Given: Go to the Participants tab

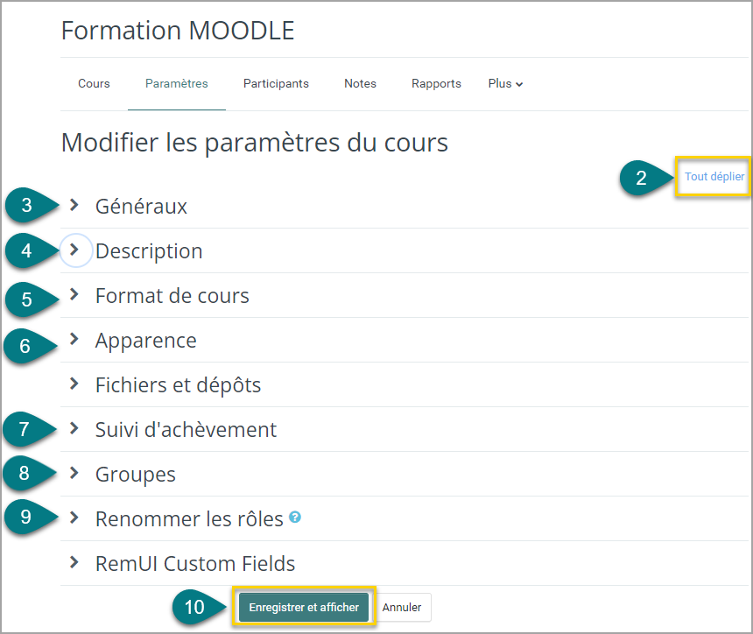Looking at the screenshot, I should point(276,83).
